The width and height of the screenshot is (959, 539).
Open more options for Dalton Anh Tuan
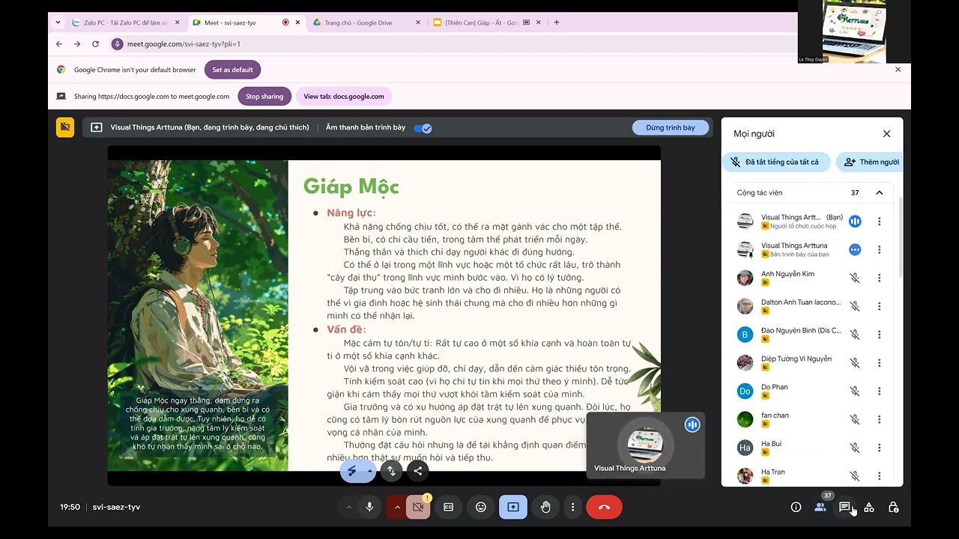(x=880, y=306)
